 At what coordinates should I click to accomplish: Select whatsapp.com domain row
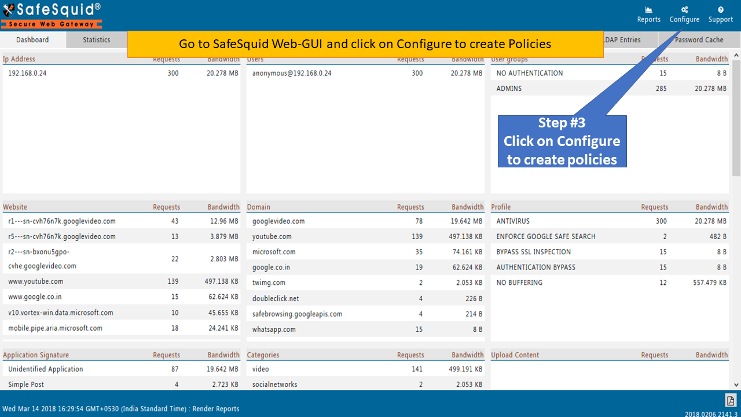(x=365, y=329)
